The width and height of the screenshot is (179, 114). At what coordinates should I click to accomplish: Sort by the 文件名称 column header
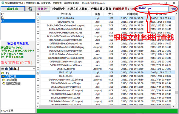point(66,14)
